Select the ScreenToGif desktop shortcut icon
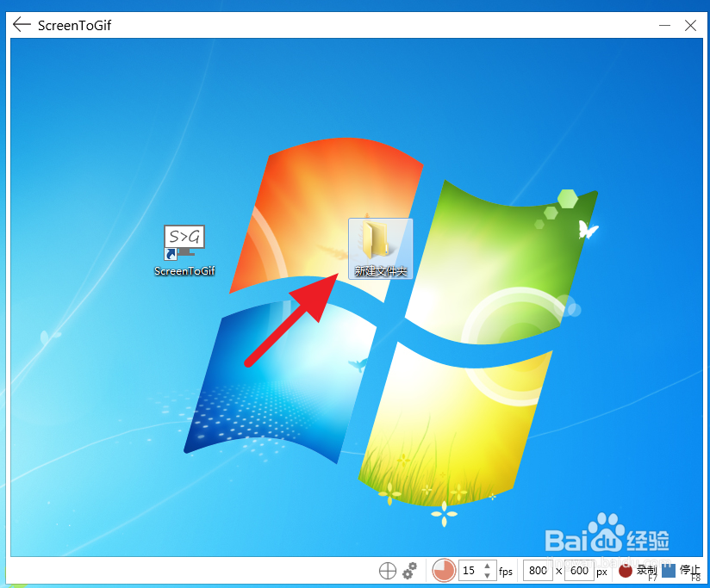Viewport: 710px width, 588px height. point(184,251)
